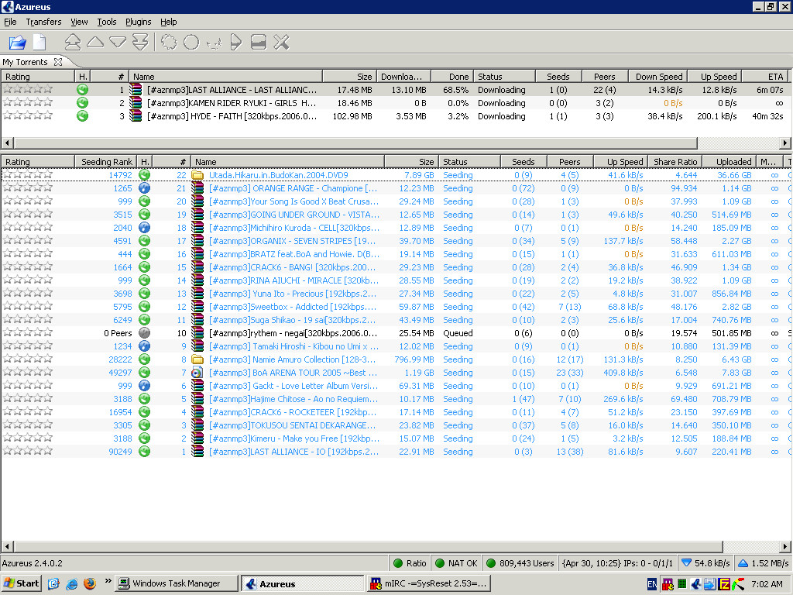Click the Open Torrent folder icon
This screenshot has height=595, width=793.
tap(17, 43)
